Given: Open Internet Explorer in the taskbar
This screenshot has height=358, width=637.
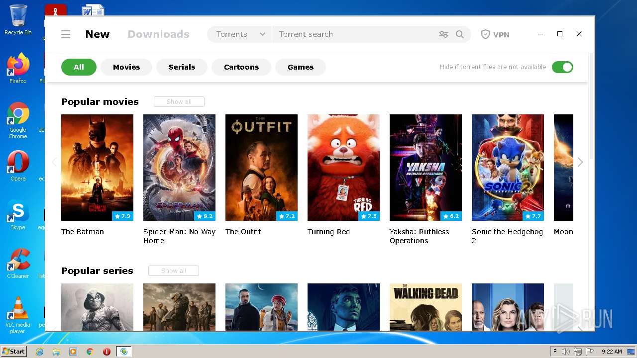Looking at the screenshot, I should (x=40, y=352).
